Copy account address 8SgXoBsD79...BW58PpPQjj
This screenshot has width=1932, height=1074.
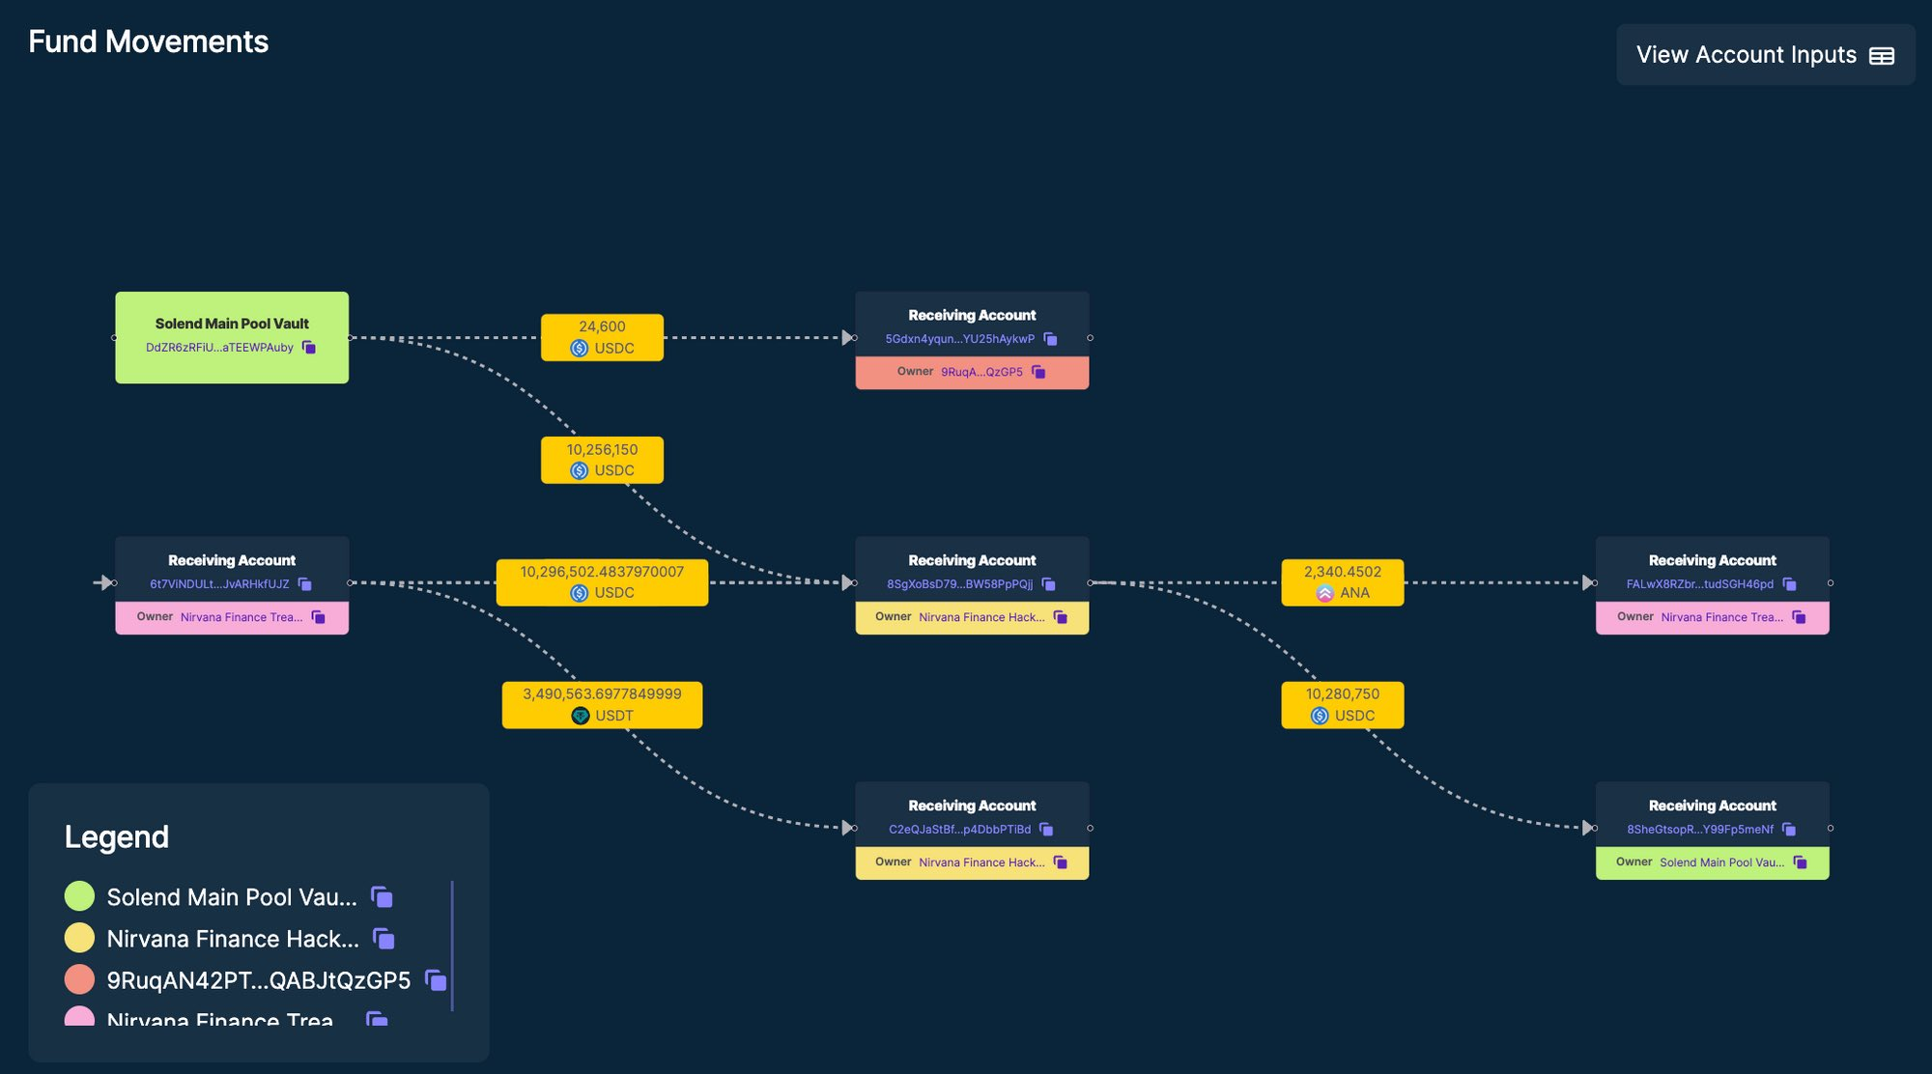[1048, 584]
